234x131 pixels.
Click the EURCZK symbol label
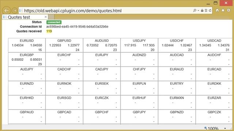[x=102, y=98]
